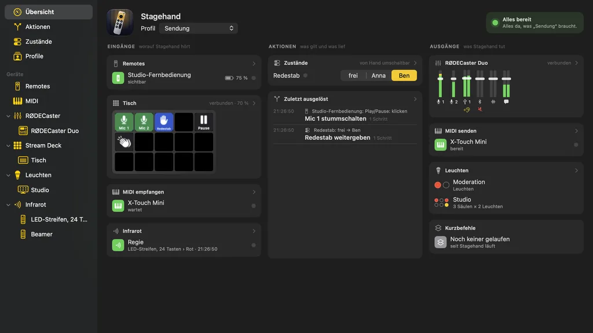Click the Alles bereit status badge
The height and width of the screenshot is (333, 593).
[x=535, y=23]
